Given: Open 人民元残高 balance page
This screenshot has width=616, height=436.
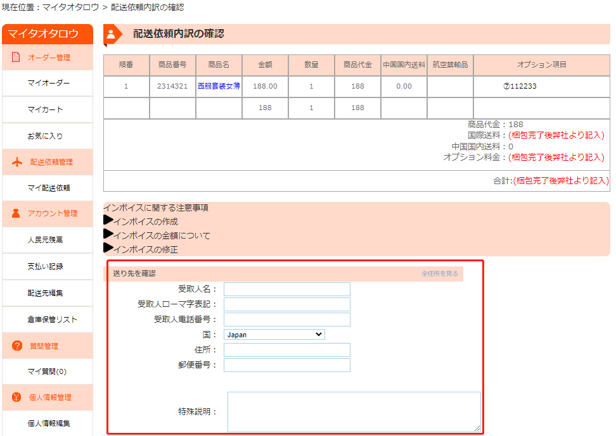Looking at the screenshot, I should click(x=45, y=240).
